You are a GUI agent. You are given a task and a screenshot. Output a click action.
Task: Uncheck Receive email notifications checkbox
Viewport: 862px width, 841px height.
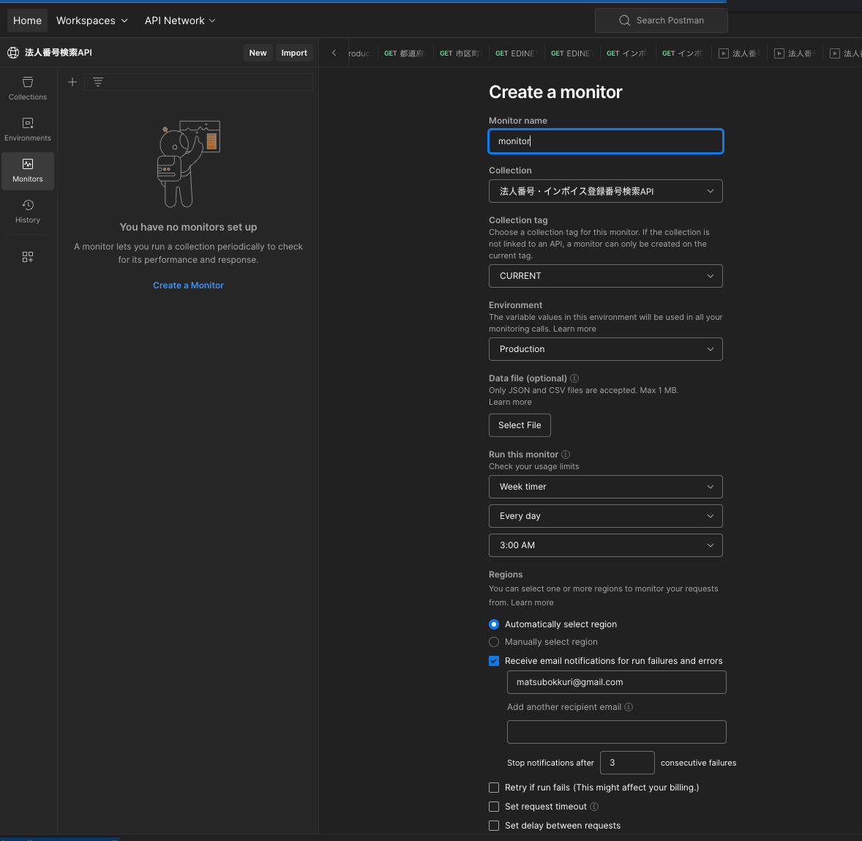494,661
